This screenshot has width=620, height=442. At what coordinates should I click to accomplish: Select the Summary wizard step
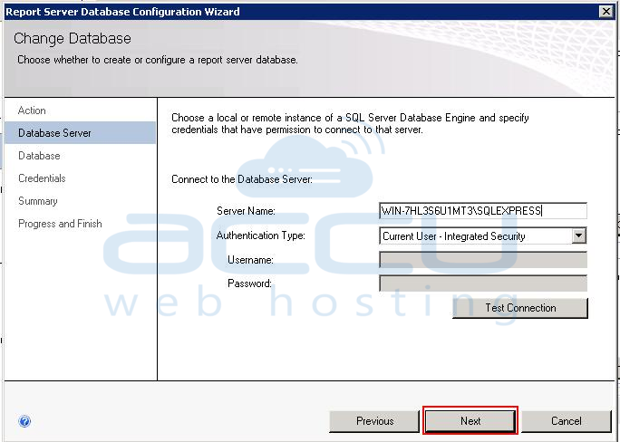pyautogui.click(x=38, y=201)
